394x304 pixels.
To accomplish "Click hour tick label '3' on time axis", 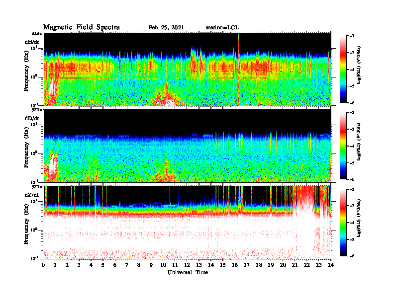I will [79, 265].
